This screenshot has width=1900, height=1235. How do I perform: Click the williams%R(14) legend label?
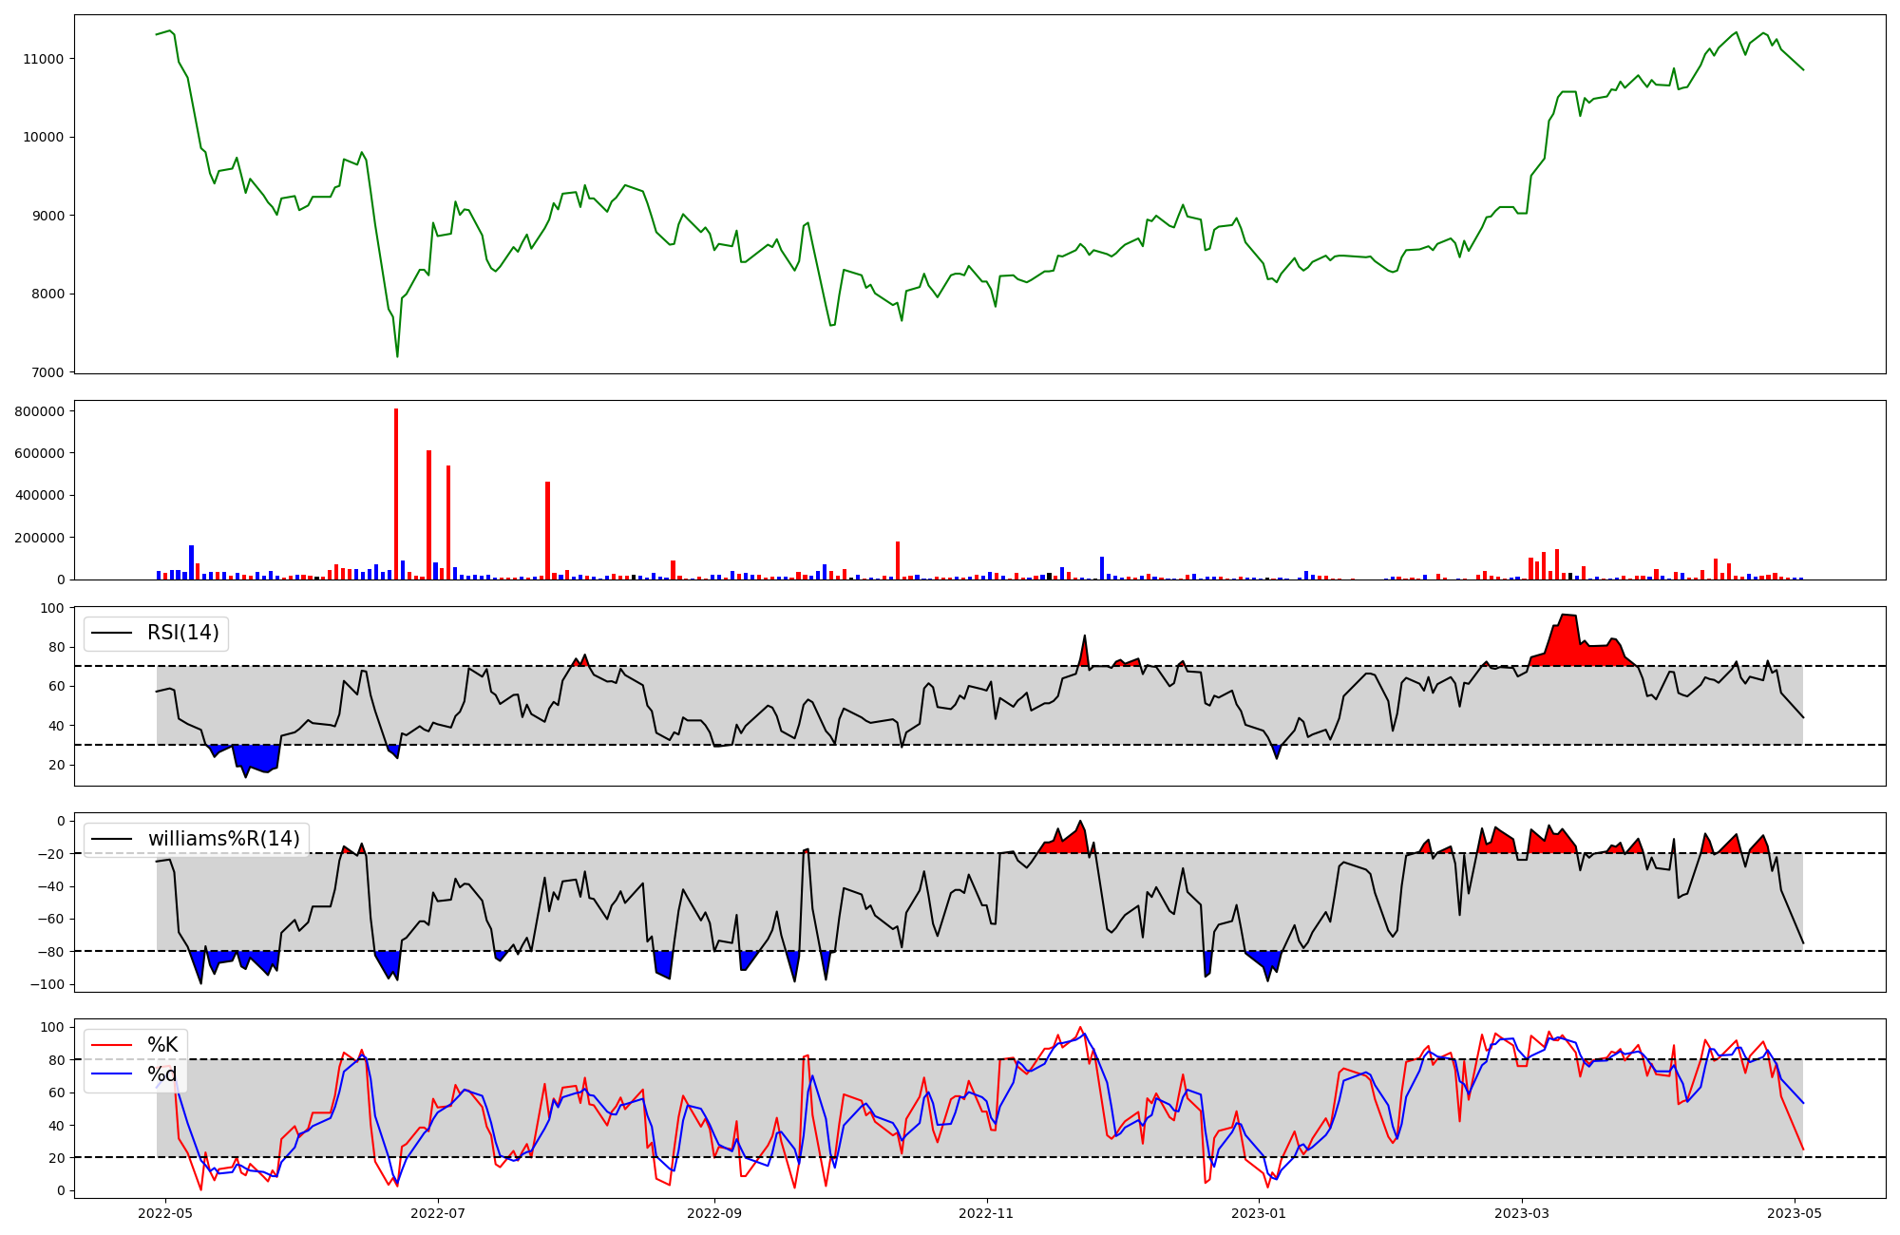click(223, 839)
